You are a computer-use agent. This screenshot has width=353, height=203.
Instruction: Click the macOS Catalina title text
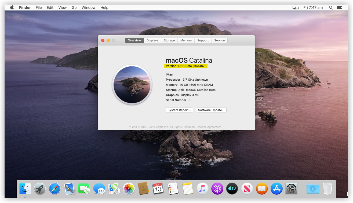[x=189, y=60]
